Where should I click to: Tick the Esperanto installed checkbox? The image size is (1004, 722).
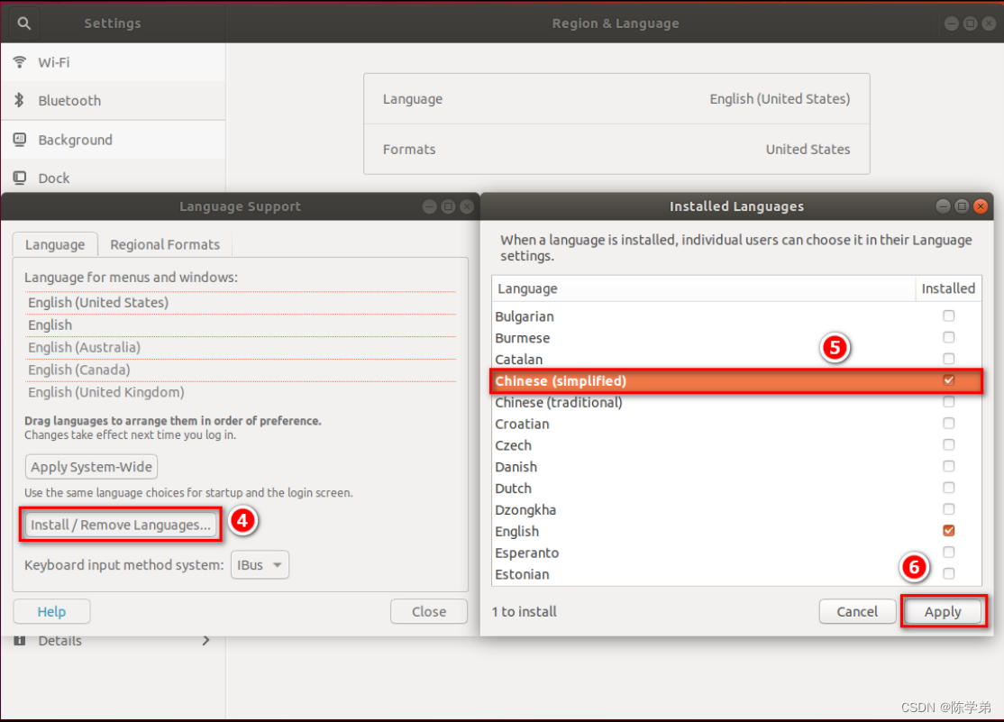[x=949, y=553]
